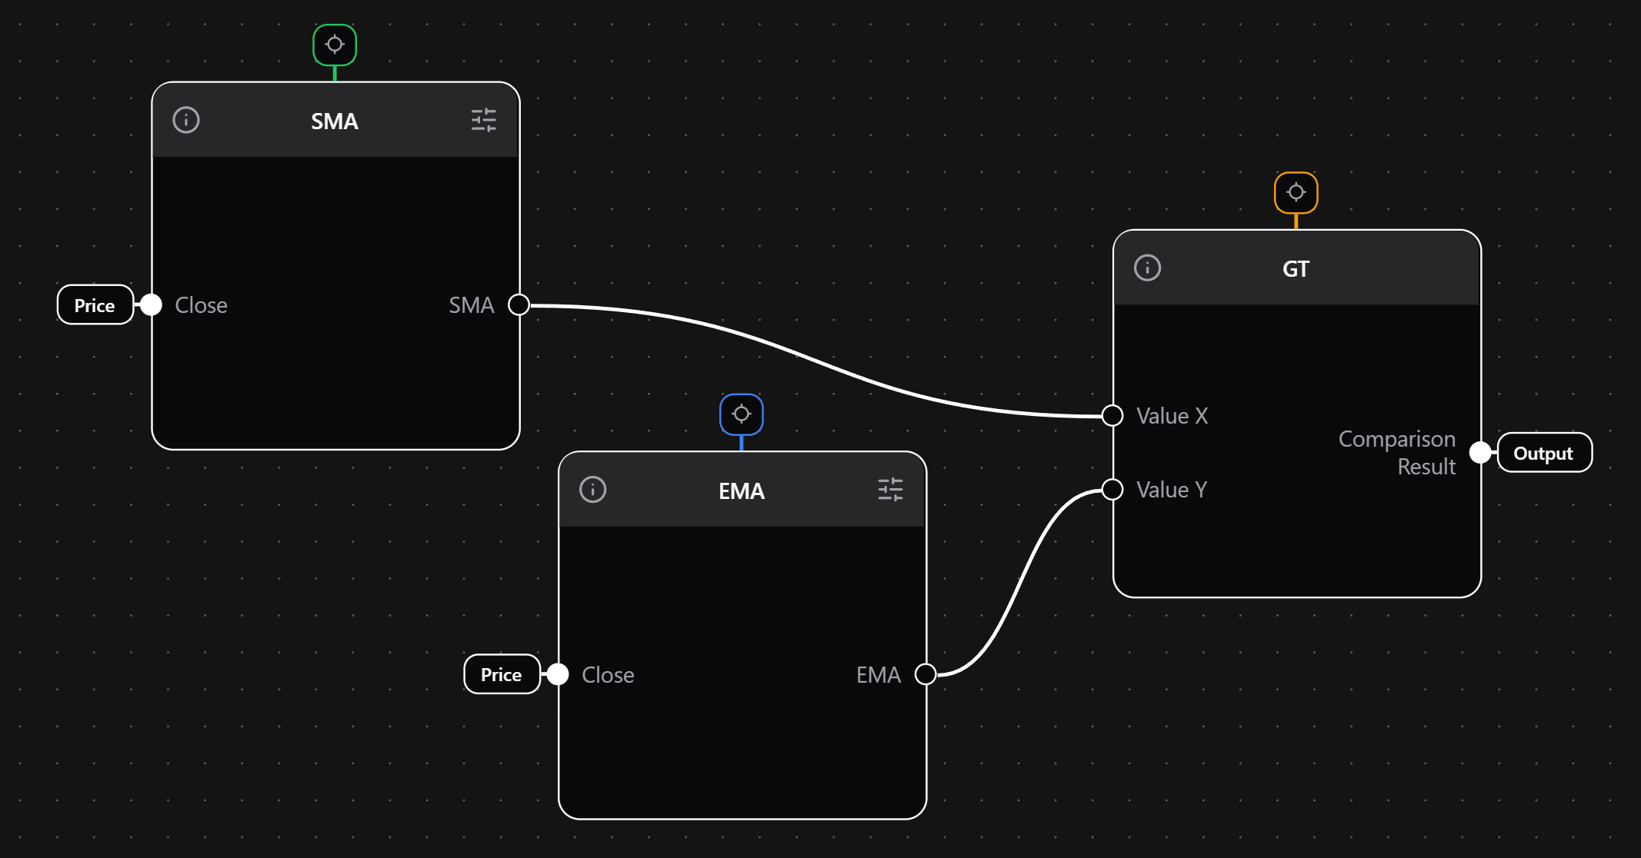The height and width of the screenshot is (858, 1641).
Task: Click the Price label feeding SMA
Action: pyautogui.click(x=94, y=304)
